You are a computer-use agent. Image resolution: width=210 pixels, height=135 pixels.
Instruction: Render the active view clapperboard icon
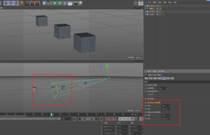point(27,3)
